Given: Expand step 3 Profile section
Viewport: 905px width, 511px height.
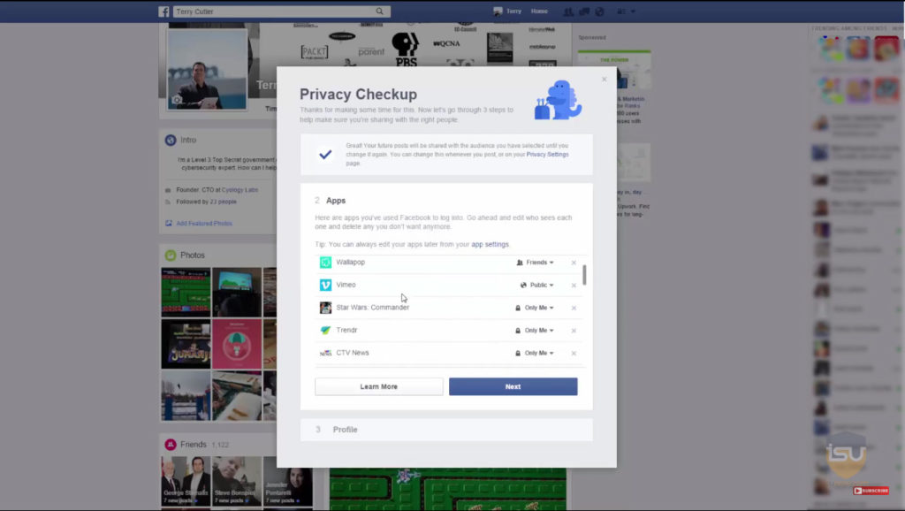Looking at the screenshot, I should pos(446,430).
